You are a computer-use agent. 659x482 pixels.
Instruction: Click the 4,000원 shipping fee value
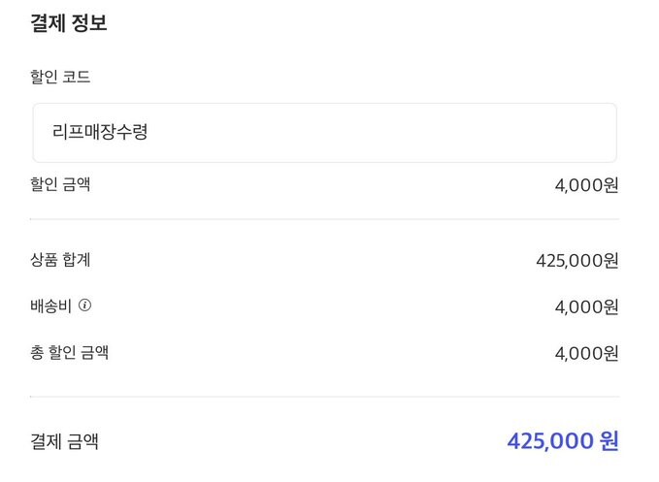[x=586, y=306]
